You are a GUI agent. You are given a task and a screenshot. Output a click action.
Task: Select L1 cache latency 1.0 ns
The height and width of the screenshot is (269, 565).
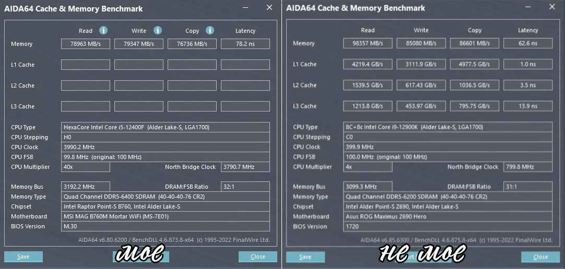528,64
